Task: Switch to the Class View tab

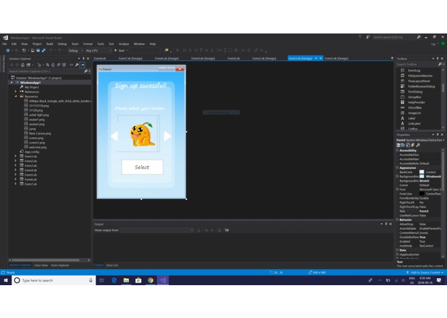Action: [41, 265]
